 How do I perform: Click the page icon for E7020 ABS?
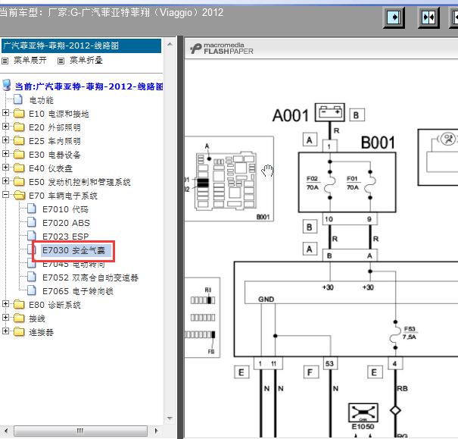click(32, 222)
